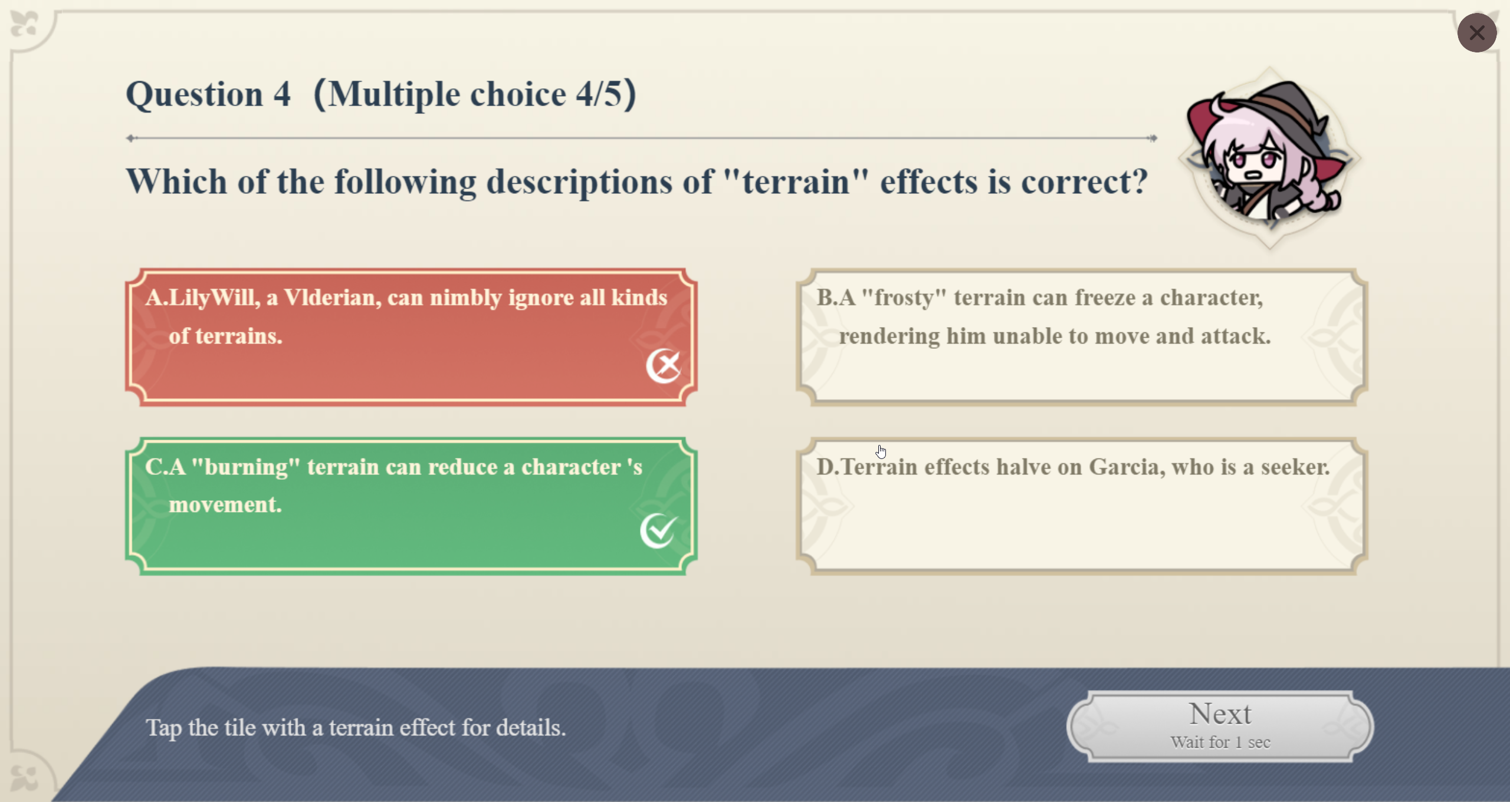Click the horizontal divider line under the heading

(x=642, y=138)
